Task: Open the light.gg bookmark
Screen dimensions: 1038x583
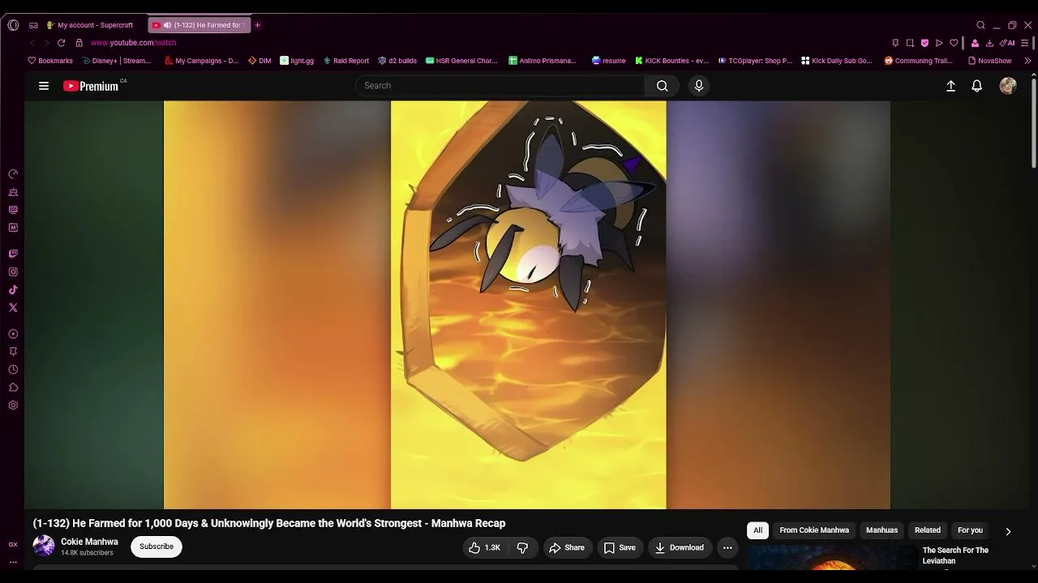Action: click(x=297, y=61)
